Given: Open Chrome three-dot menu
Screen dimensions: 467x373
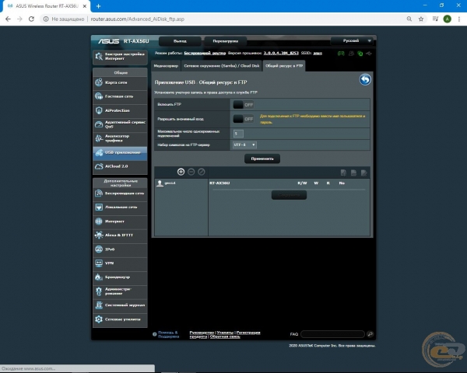Looking at the screenshot, I should coord(459,19).
